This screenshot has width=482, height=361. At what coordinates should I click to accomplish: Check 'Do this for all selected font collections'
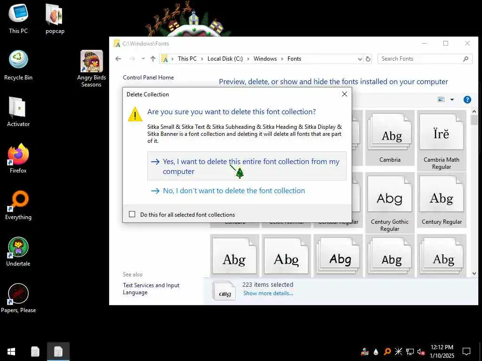point(132,214)
